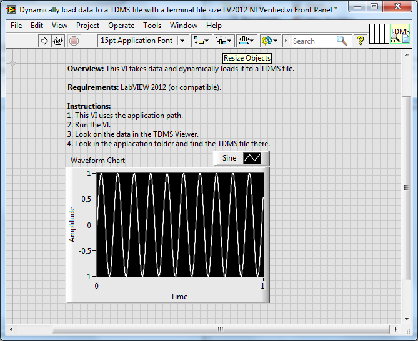Click the magnifying glass search icon

click(342, 41)
